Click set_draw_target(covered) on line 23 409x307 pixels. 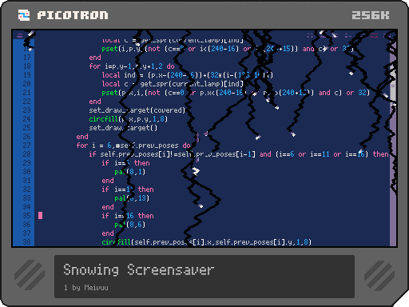point(137,110)
